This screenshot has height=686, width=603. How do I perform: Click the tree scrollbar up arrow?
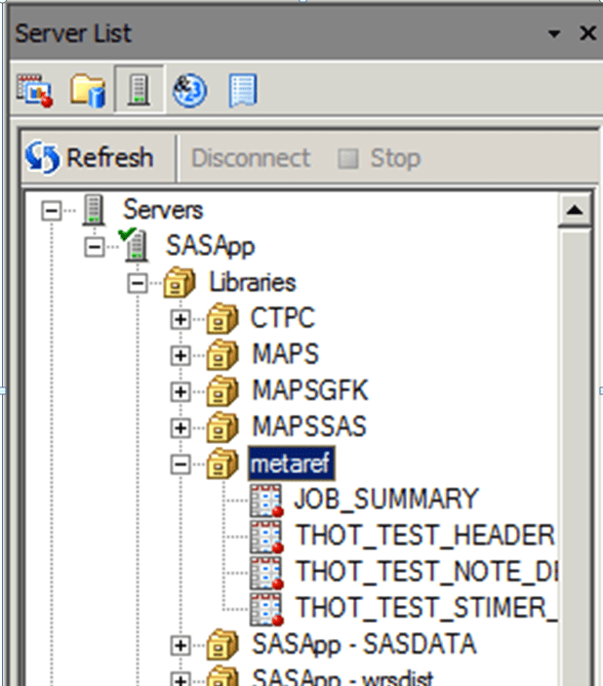pos(575,211)
